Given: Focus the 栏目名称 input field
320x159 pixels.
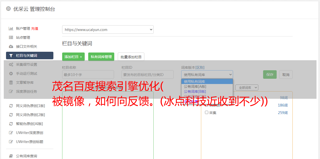Looking at the screenshot, I should [88, 74].
